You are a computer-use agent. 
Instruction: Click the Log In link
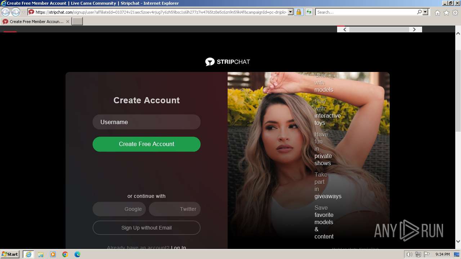[179, 247]
